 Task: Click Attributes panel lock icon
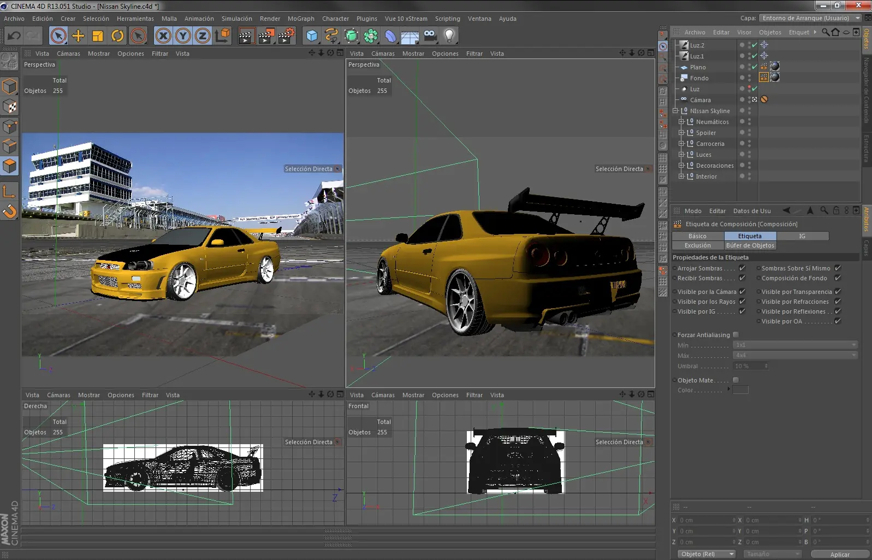pyautogui.click(x=835, y=210)
